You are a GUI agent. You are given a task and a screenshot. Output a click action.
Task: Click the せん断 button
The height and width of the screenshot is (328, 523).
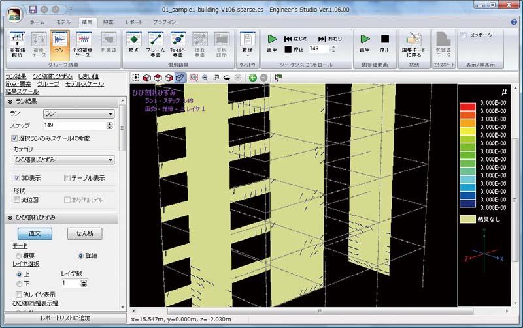point(85,234)
